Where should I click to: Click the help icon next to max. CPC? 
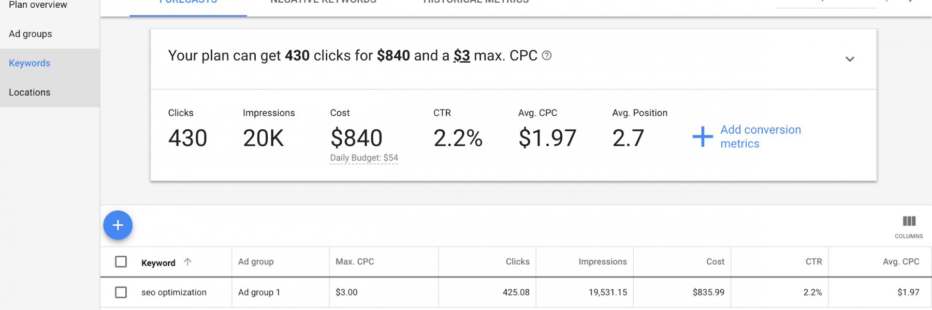pos(547,56)
